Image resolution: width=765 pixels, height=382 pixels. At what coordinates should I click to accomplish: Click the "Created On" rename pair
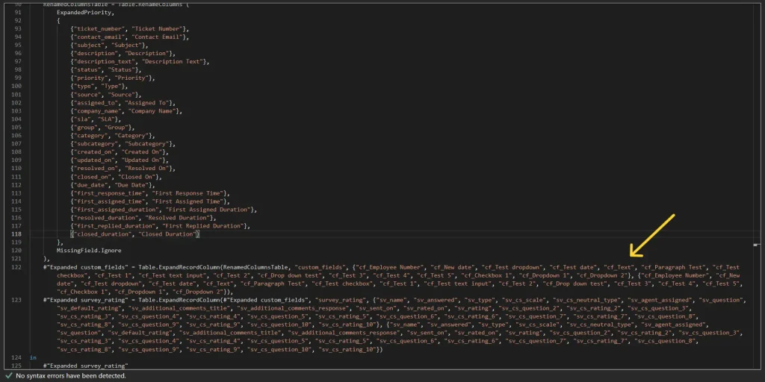(x=120, y=152)
